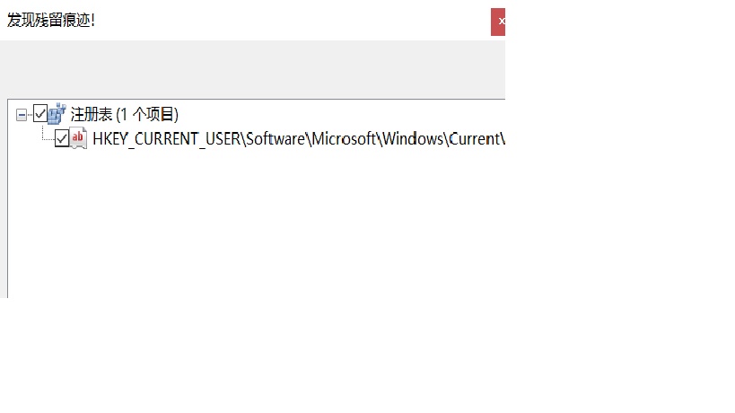Screen dimensions: 735x413
Task: Click the 发现残留痕迹! title text
Action: (x=51, y=20)
